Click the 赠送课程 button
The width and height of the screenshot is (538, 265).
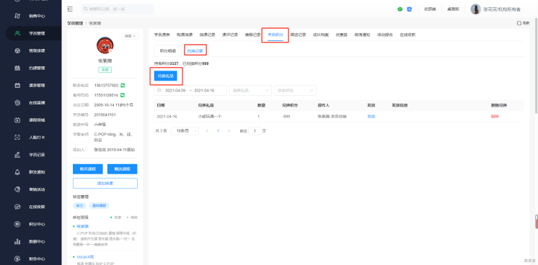tap(122, 169)
